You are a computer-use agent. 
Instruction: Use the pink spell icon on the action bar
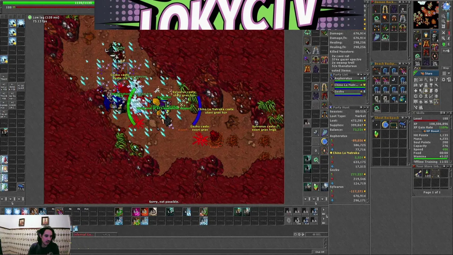[136, 212]
